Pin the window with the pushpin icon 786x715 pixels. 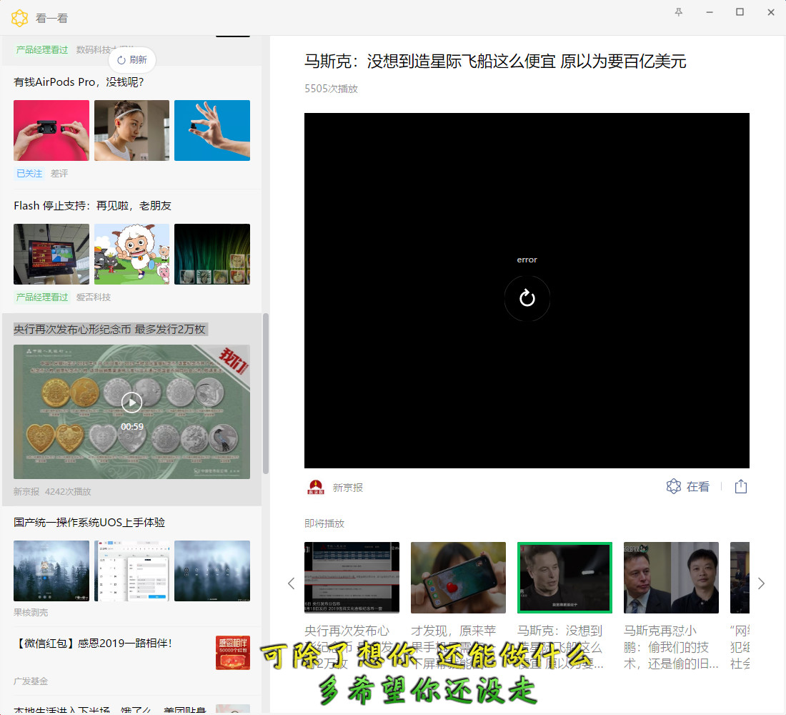pyautogui.click(x=679, y=12)
